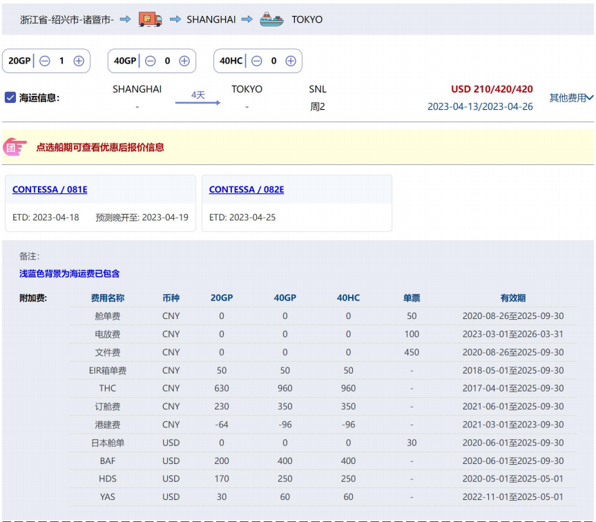Click the 港建费 fee name

(108, 425)
